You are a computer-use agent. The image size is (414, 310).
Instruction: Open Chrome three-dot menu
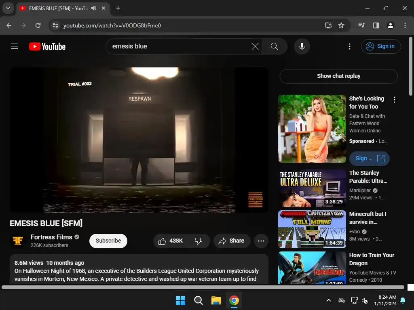(405, 25)
